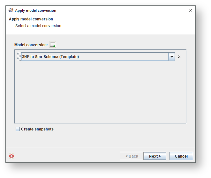
Task: Expand the model conversion dropdown arrow
Action: coord(172,57)
